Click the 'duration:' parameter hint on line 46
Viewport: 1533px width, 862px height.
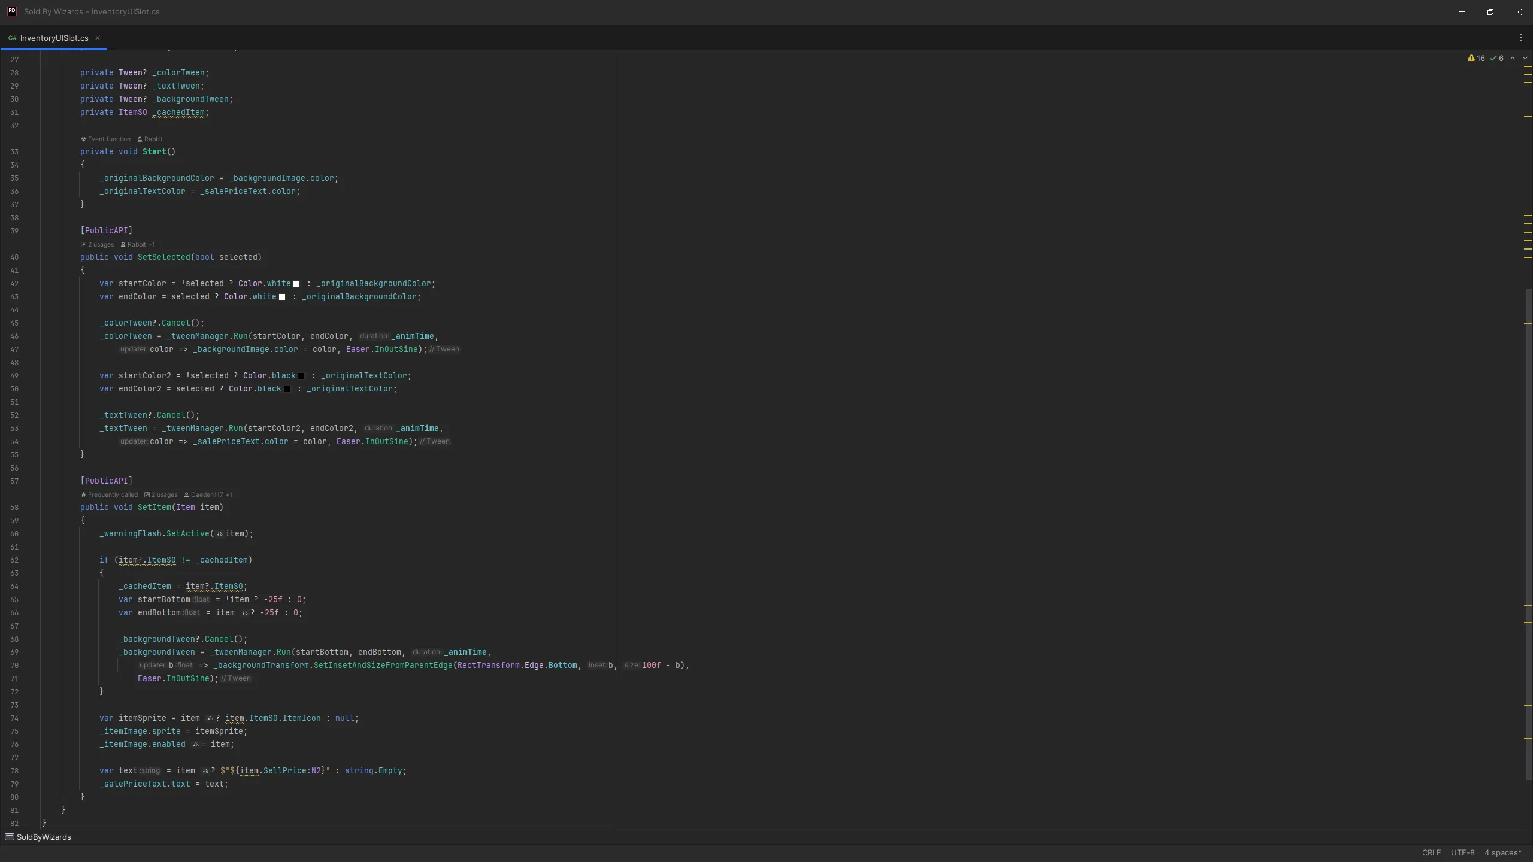coord(374,336)
